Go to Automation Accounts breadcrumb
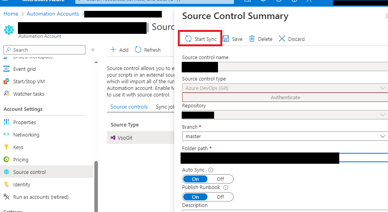Screen dimensions: 388x212 tap(53, 14)
